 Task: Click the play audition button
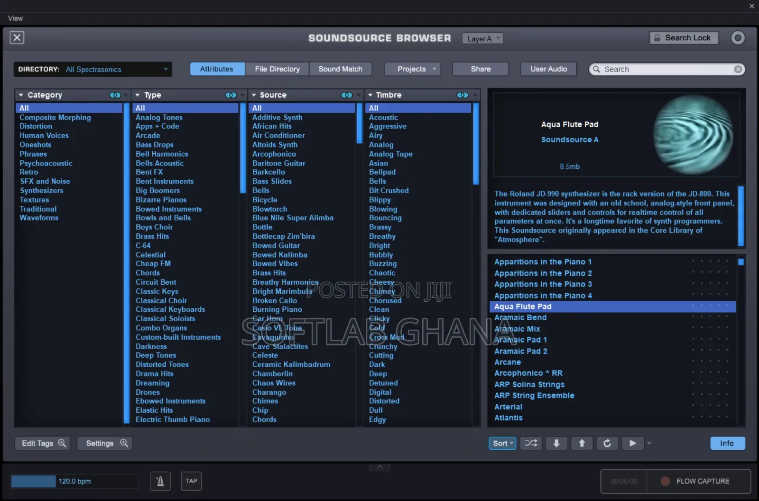pyautogui.click(x=633, y=443)
